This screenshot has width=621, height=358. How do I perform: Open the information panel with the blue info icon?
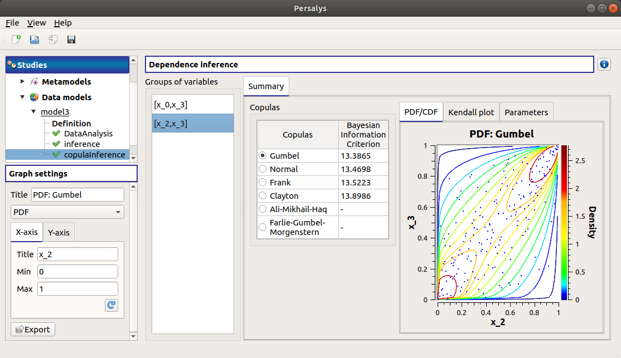tap(604, 64)
